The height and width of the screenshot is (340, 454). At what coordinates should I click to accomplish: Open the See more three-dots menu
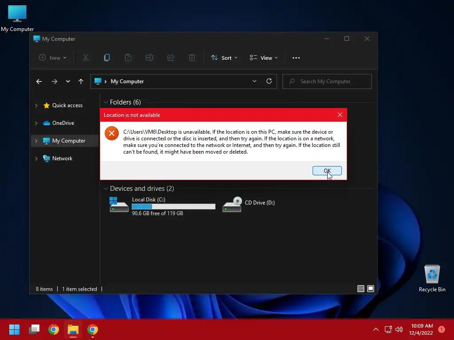click(296, 58)
